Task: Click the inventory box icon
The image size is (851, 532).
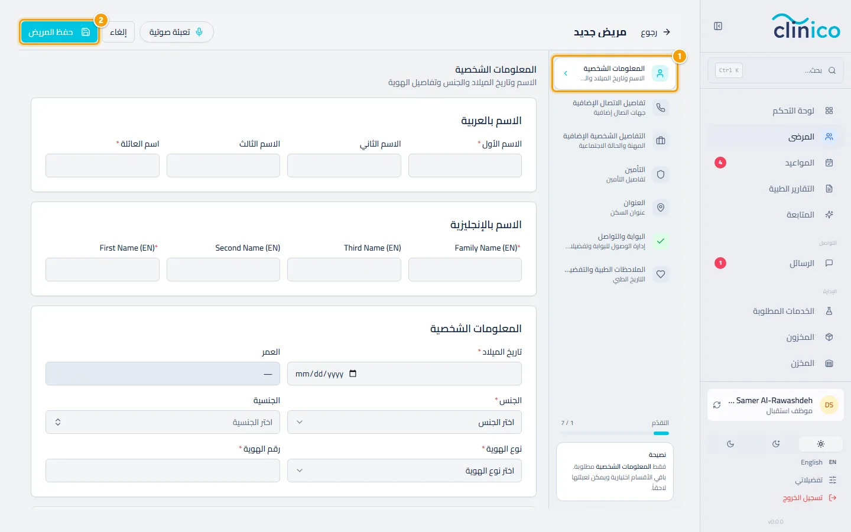Action: pyautogui.click(x=829, y=337)
